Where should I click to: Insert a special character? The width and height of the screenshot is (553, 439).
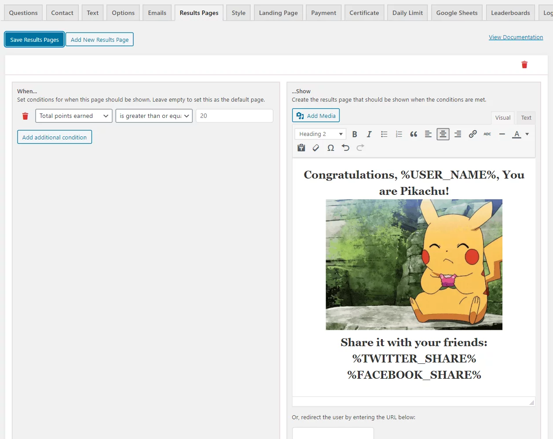point(330,147)
